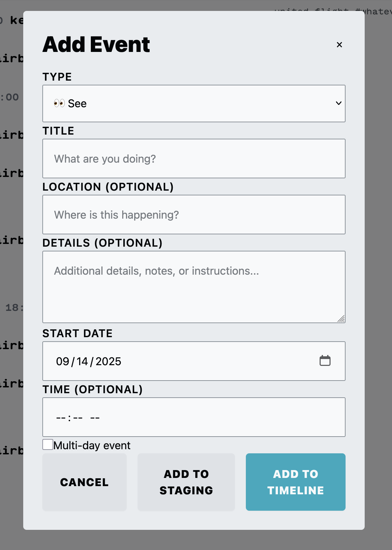Close the Add Event dialog
Image resolution: width=392 pixels, height=550 pixels.
[339, 45]
